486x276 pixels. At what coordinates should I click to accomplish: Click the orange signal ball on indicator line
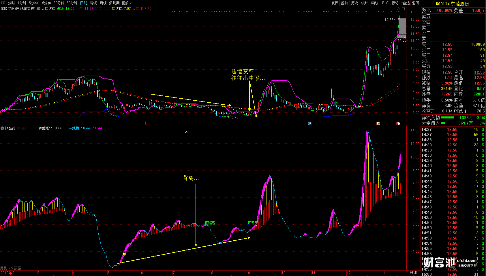coord(124,254)
